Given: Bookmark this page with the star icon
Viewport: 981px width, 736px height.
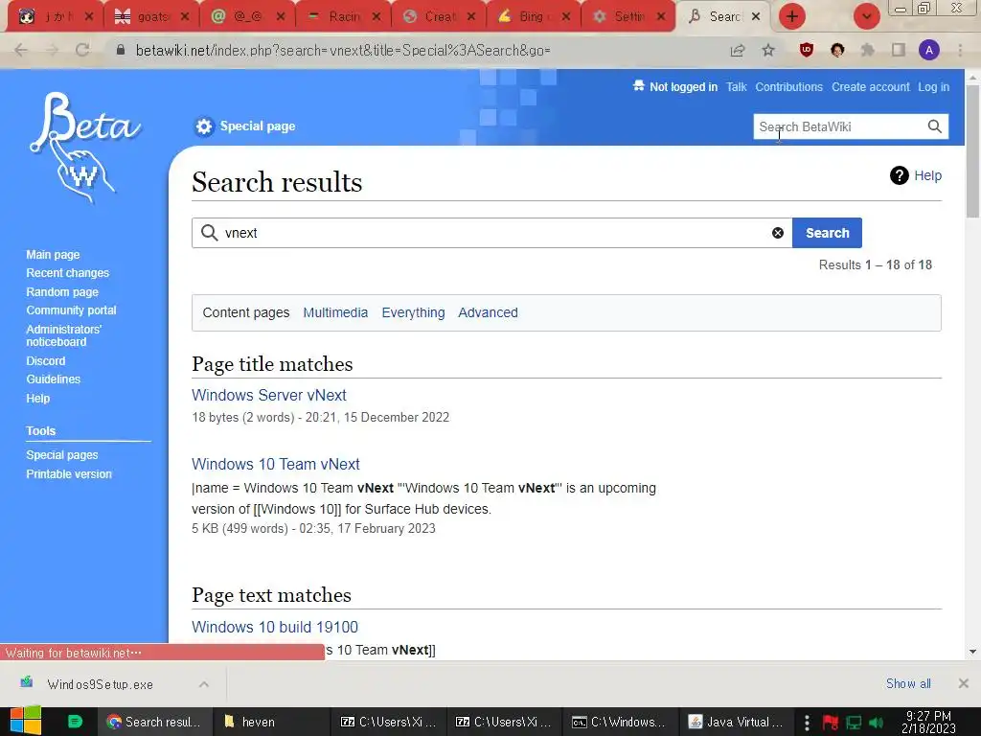Looking at the screenshot, I should [768, 50].
